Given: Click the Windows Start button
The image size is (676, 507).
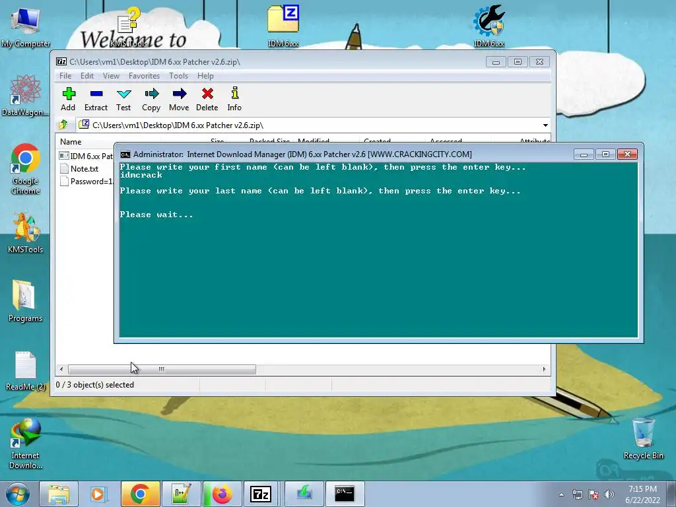Looking at the screenshot, I should 17,494.
